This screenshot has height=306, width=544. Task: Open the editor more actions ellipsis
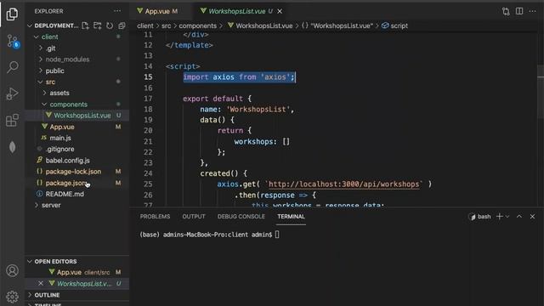coord(533,11)
